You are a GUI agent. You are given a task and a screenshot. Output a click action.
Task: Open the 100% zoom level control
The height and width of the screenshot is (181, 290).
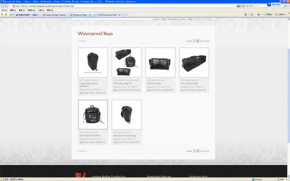pyautogui.click(x=281, y=179)
